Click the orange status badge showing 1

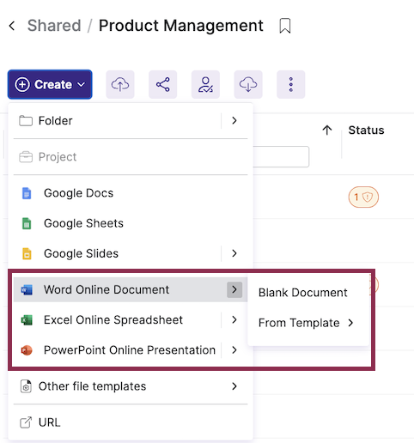point(363,197)
